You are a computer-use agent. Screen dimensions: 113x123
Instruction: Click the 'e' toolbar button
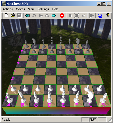(70, 15)
